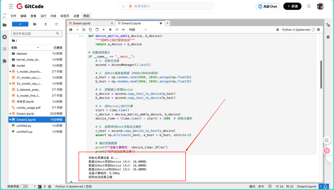This screenshot has width=334, height=190.
Task: Restart the kernel with the circular arrow icon
Action: [x=117, y=30]
